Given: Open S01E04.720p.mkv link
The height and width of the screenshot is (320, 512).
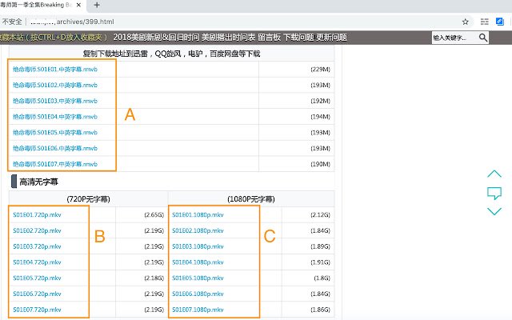Looking at the screenshot, I should coord(37,262).
